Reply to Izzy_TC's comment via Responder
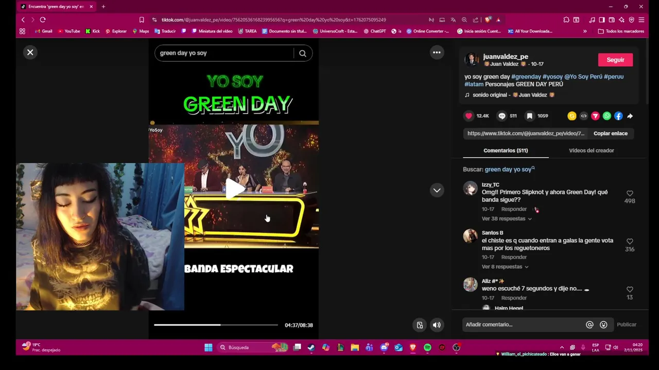This screenshot has width=659, height=370. (x=514, y=209)
